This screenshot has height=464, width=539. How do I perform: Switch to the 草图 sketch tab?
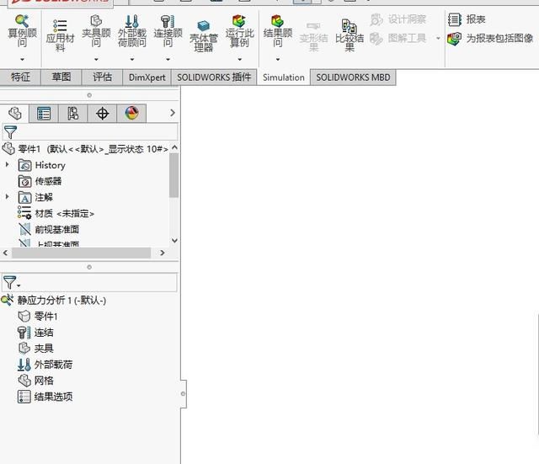coord(61,77)
